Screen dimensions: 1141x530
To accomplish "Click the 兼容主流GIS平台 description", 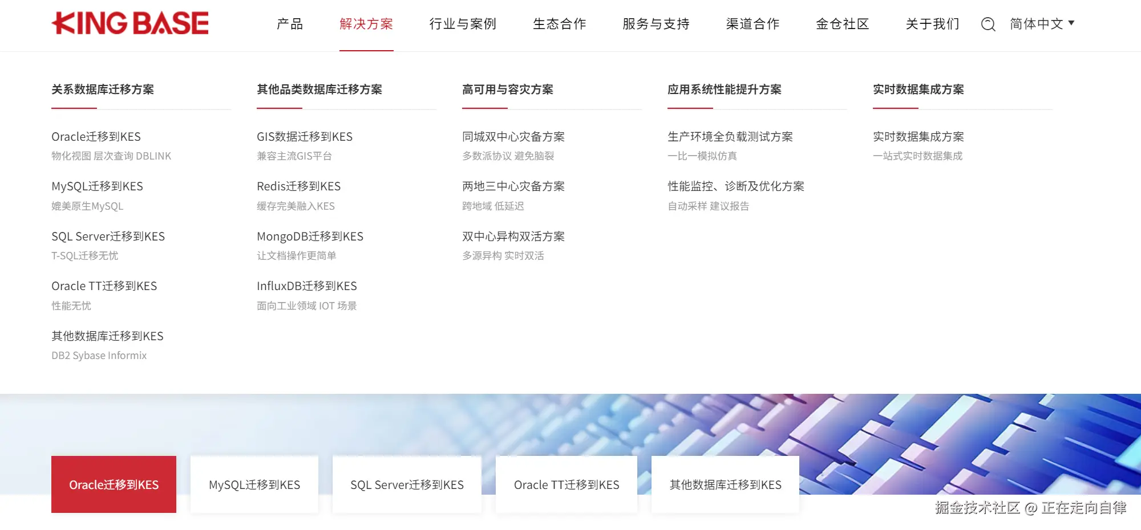I will click(294, 156).
